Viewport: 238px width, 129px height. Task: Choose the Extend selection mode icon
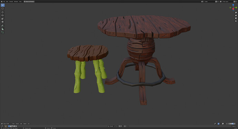point(11,126)
